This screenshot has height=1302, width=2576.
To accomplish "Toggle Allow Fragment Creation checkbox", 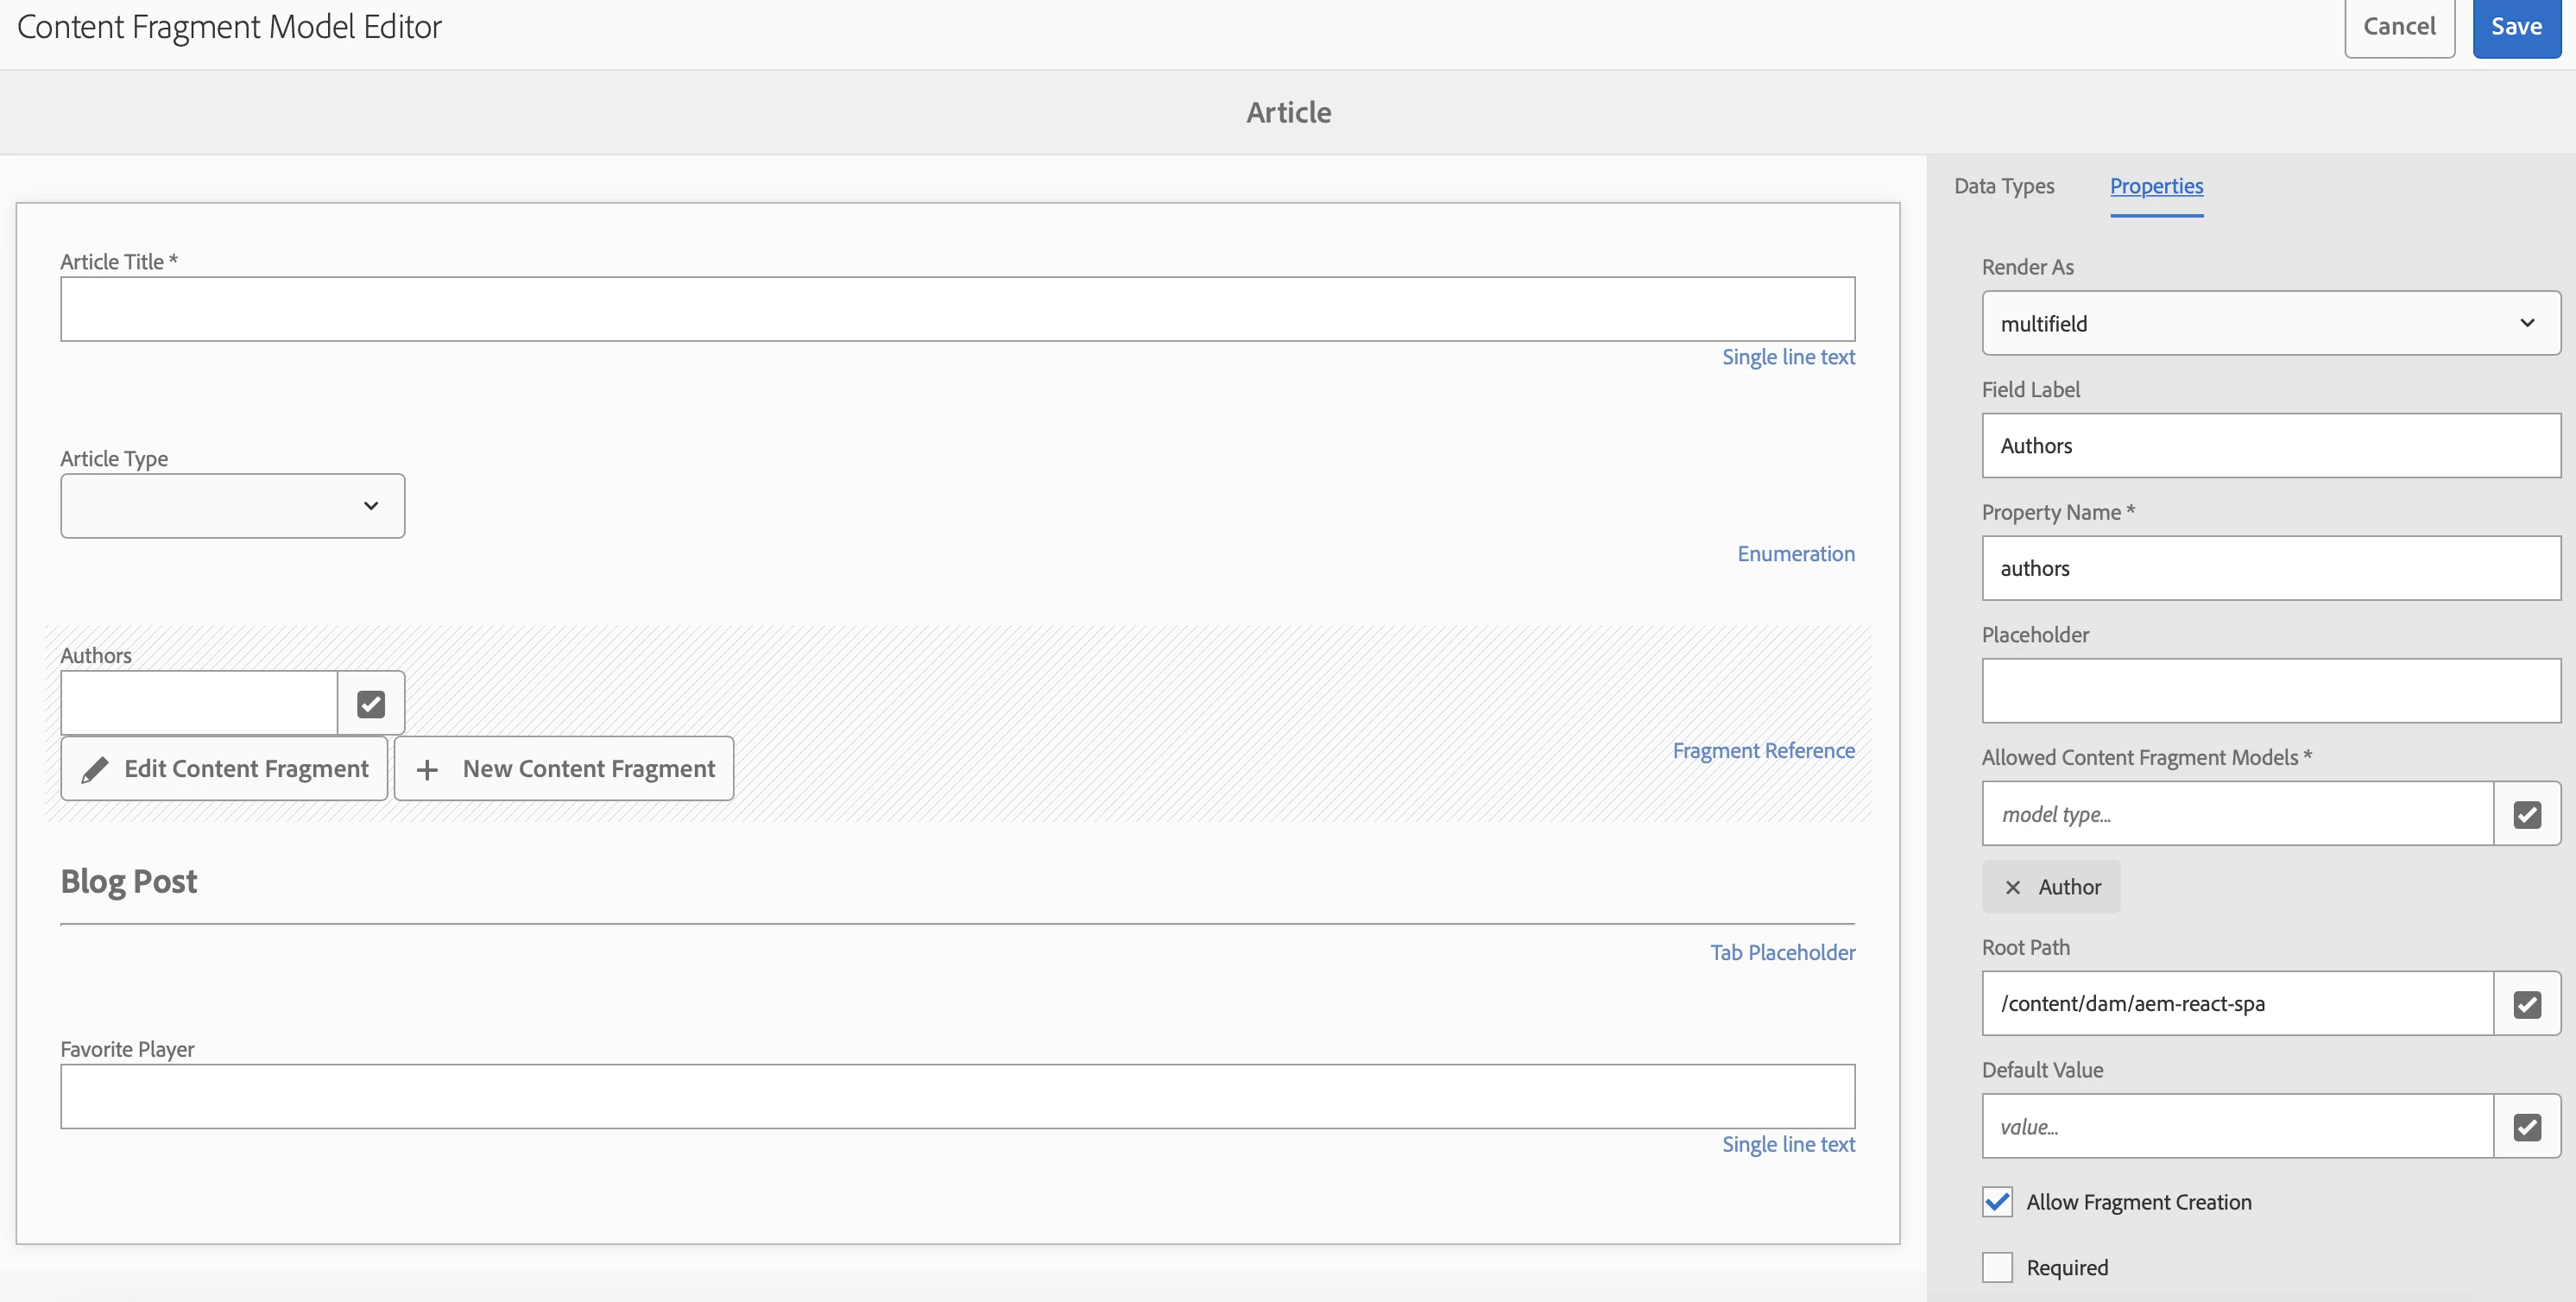I will 1997,1202.
